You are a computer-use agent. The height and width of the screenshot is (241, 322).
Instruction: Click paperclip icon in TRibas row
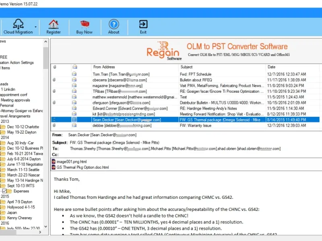tap(54, 91)
